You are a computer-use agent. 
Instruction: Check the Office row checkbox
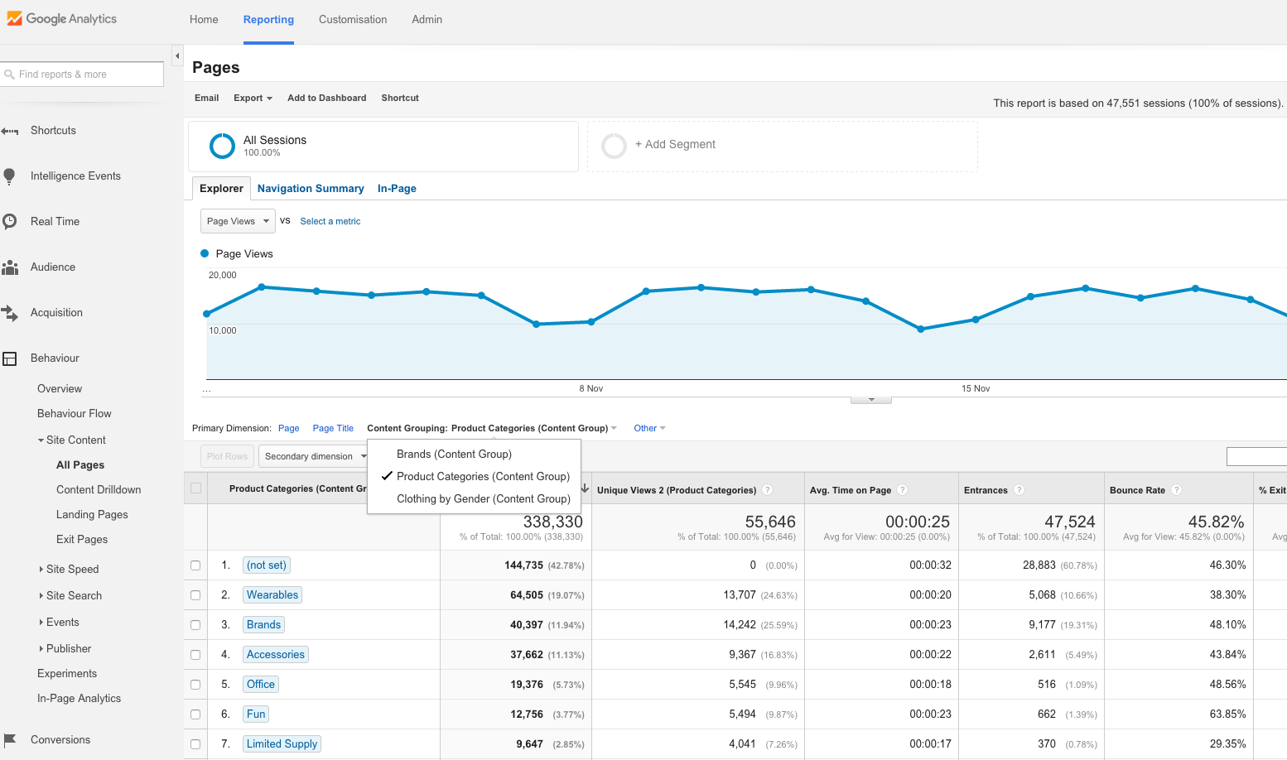(x=195, y=685)
